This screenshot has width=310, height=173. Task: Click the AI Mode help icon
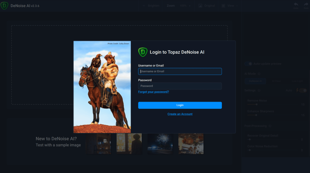tap(259, 74)
